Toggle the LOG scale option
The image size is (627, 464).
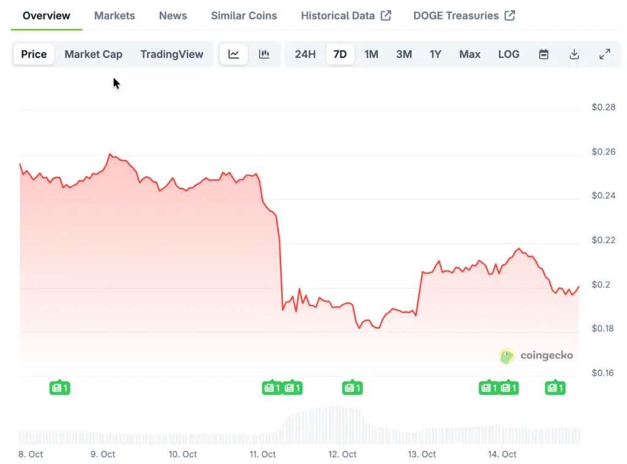point(509,54)
